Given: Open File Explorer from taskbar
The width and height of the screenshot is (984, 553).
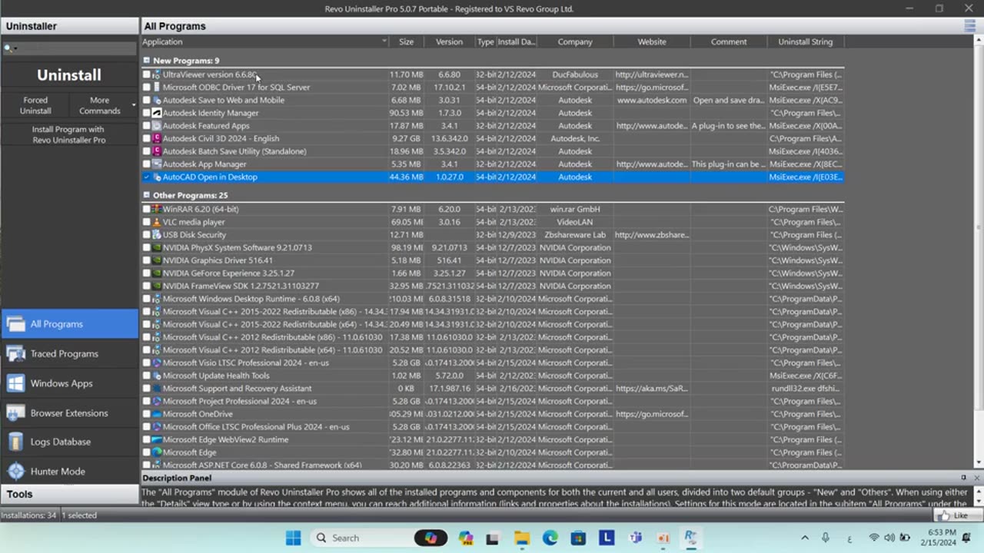Looking at the screenshot, I should click(522, 538).
